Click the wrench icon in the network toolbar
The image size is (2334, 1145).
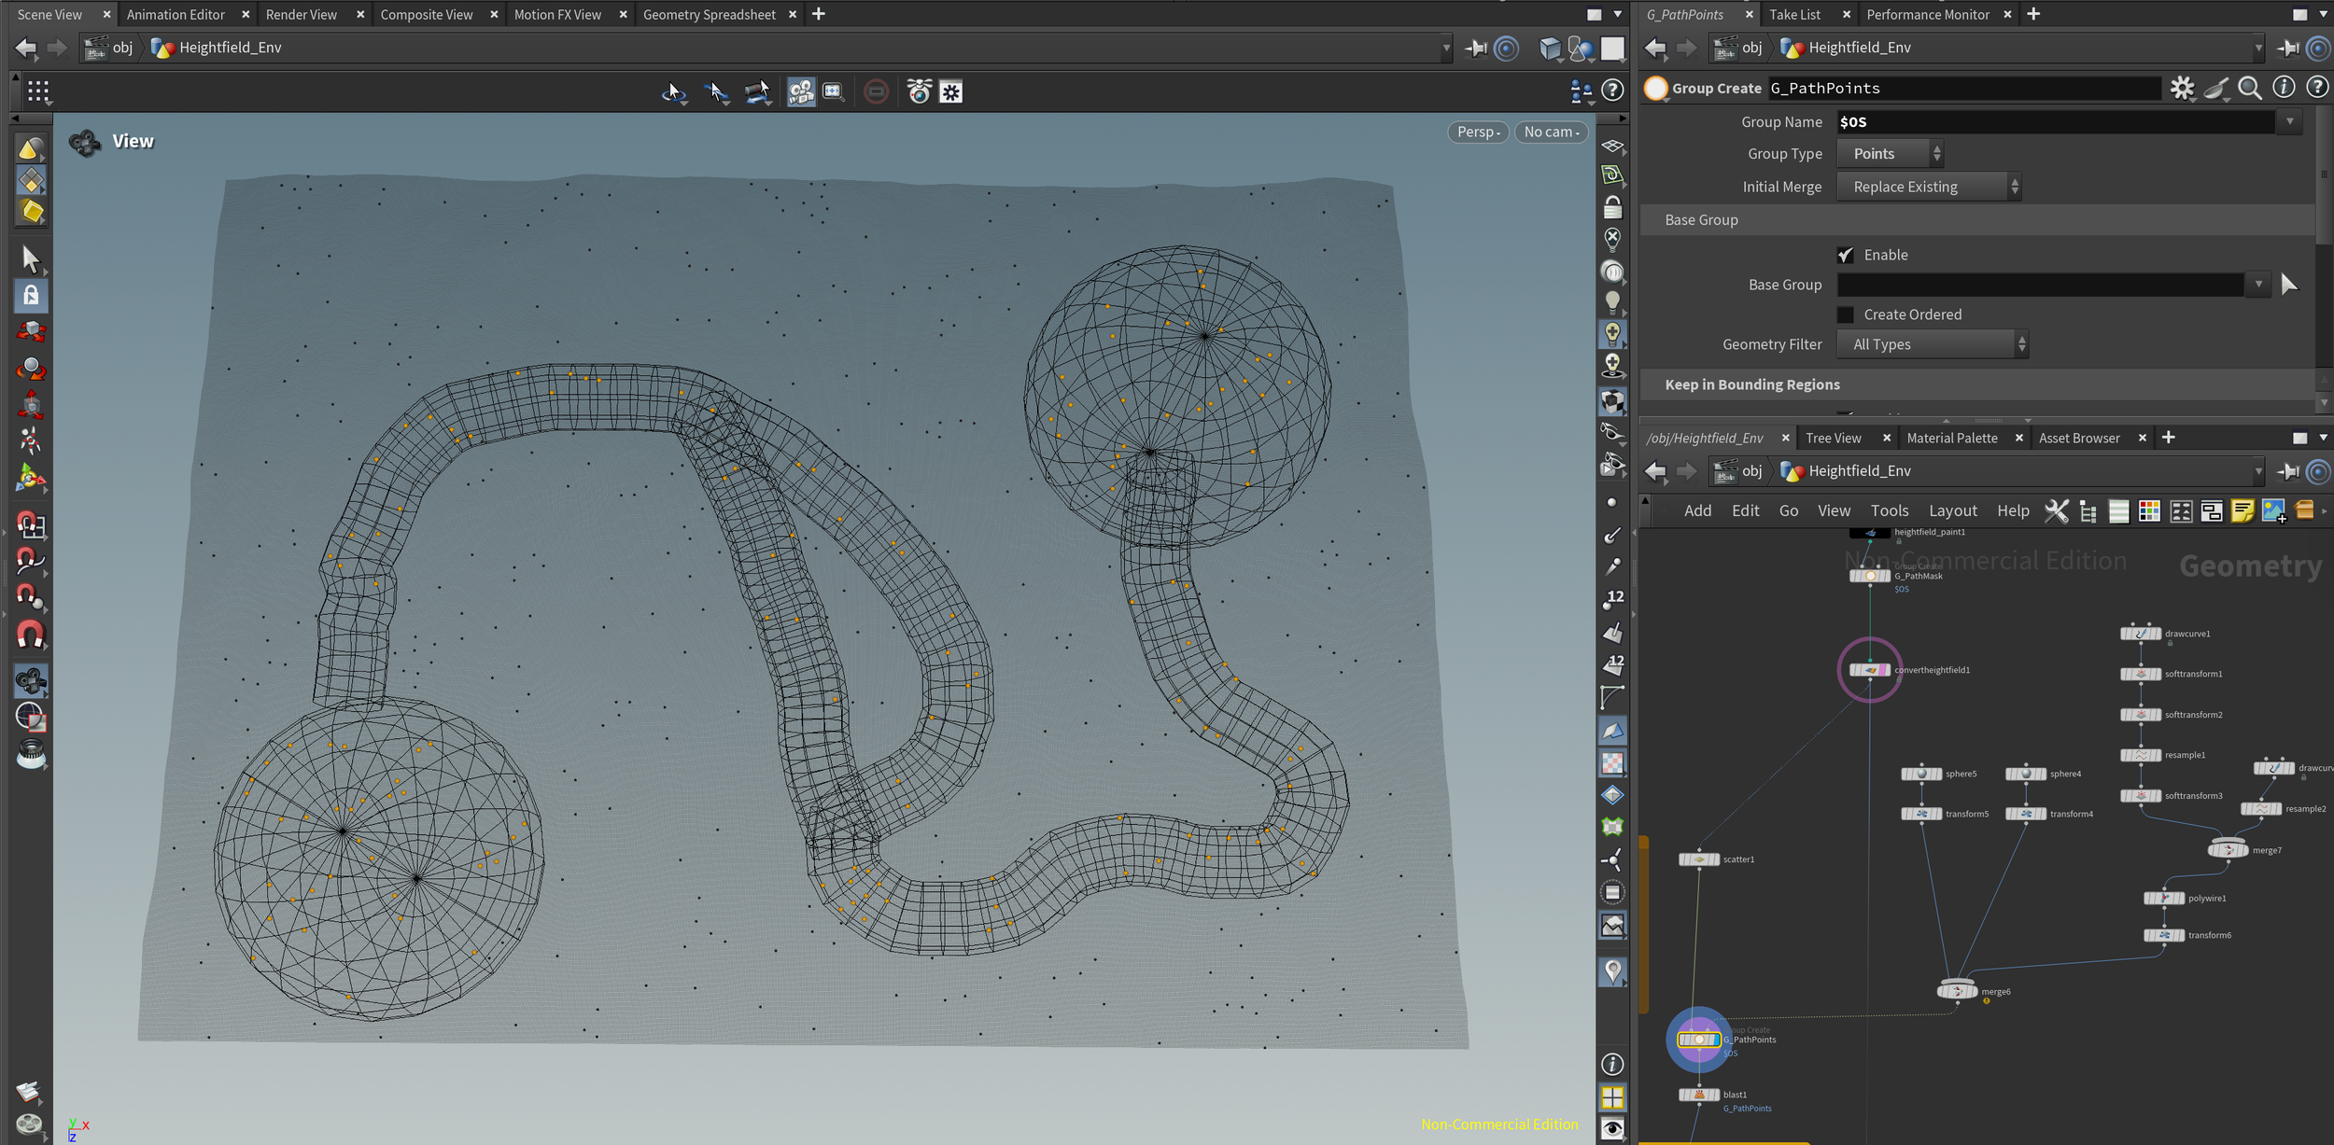2057,510
